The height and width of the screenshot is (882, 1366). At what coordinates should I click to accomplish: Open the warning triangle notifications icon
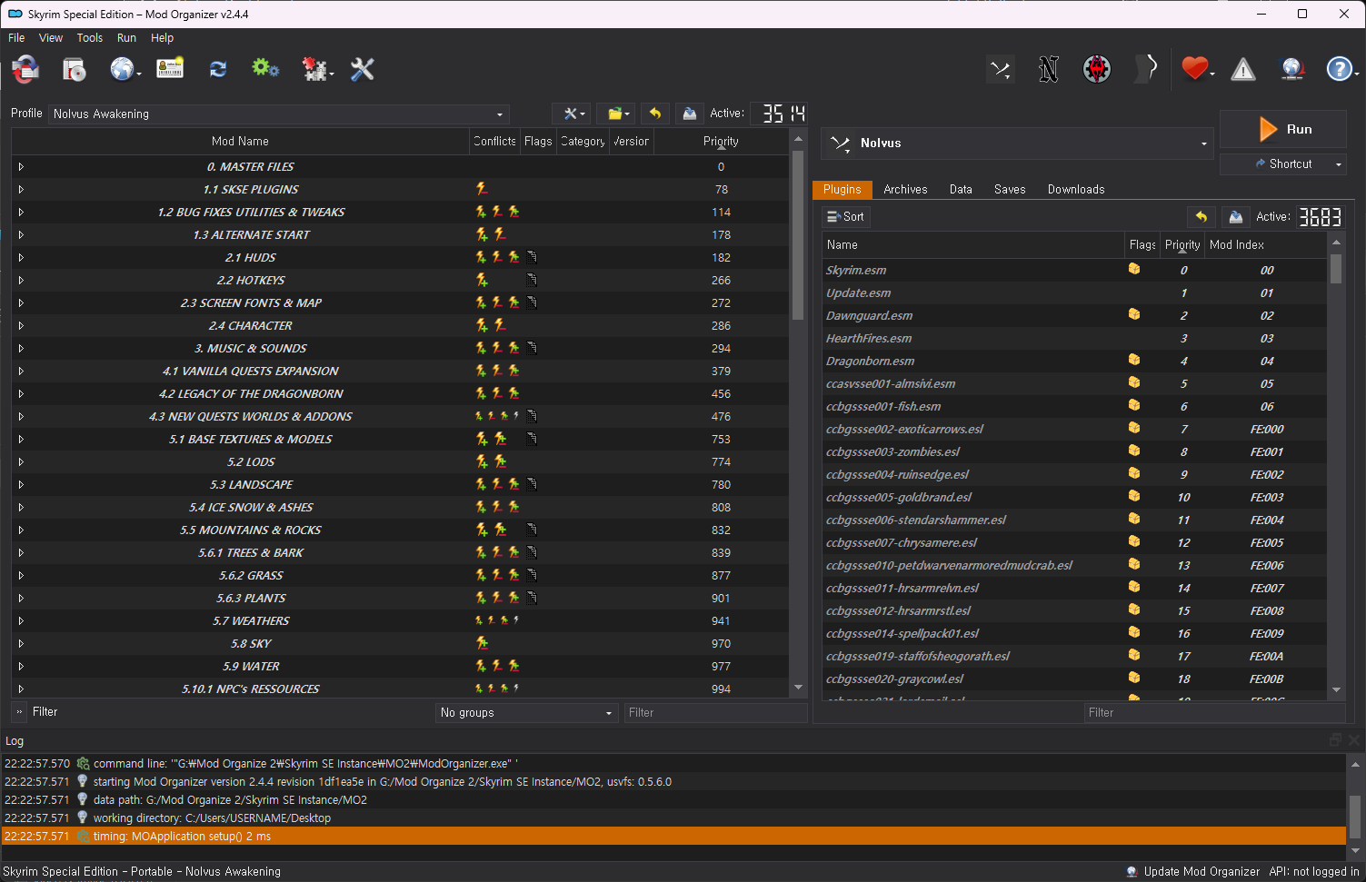1243,69
